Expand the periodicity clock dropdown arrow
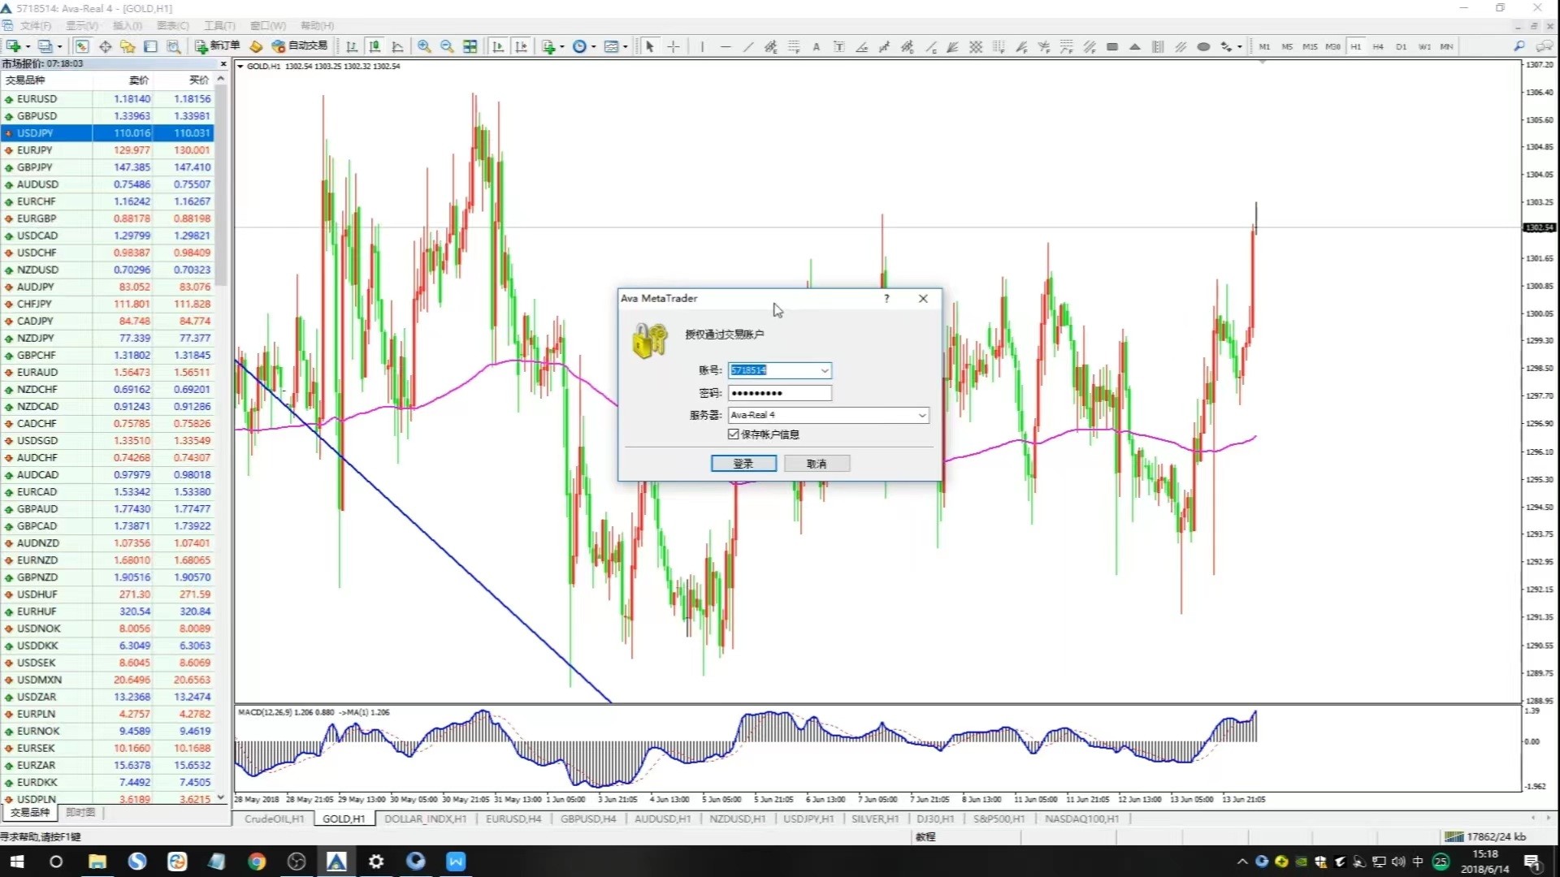This screenshot has width=1560, height=877. (x=594, y=46)
